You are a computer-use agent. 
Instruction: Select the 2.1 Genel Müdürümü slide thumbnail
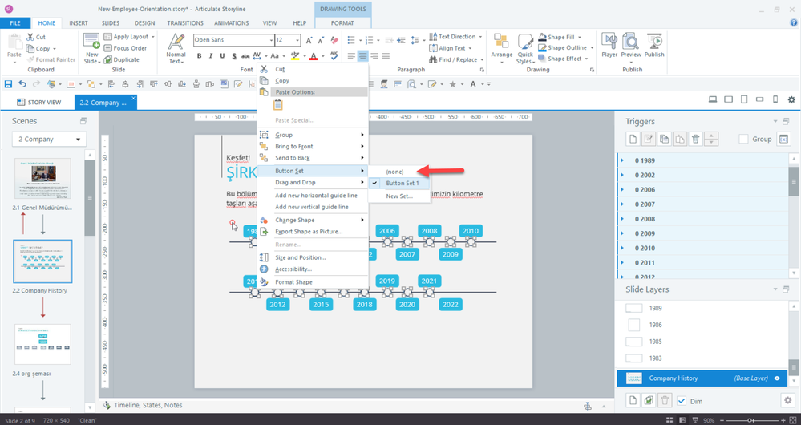43,178
